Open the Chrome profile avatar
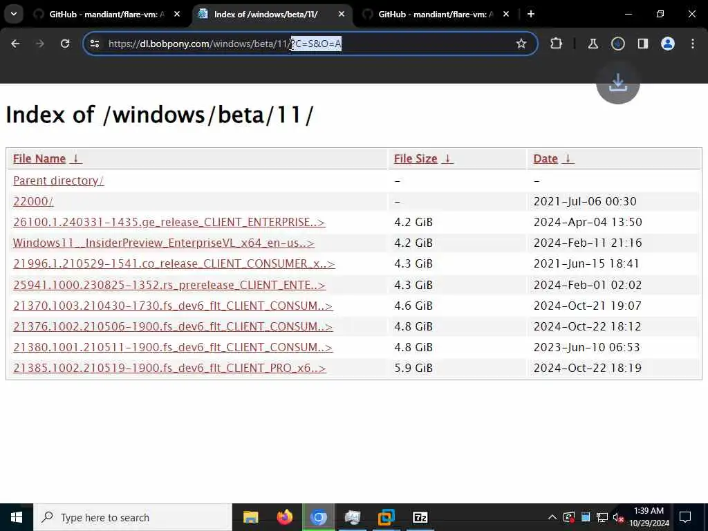 (667, 44)
